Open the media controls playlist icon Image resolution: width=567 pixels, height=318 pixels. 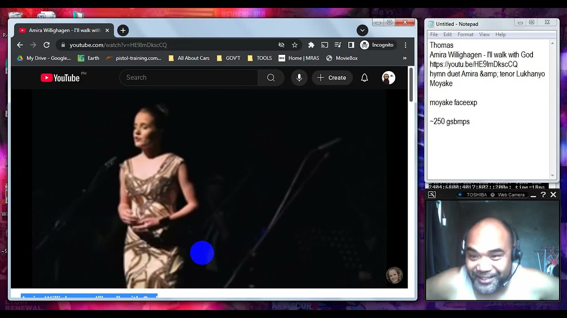click(x=338, y=45)
